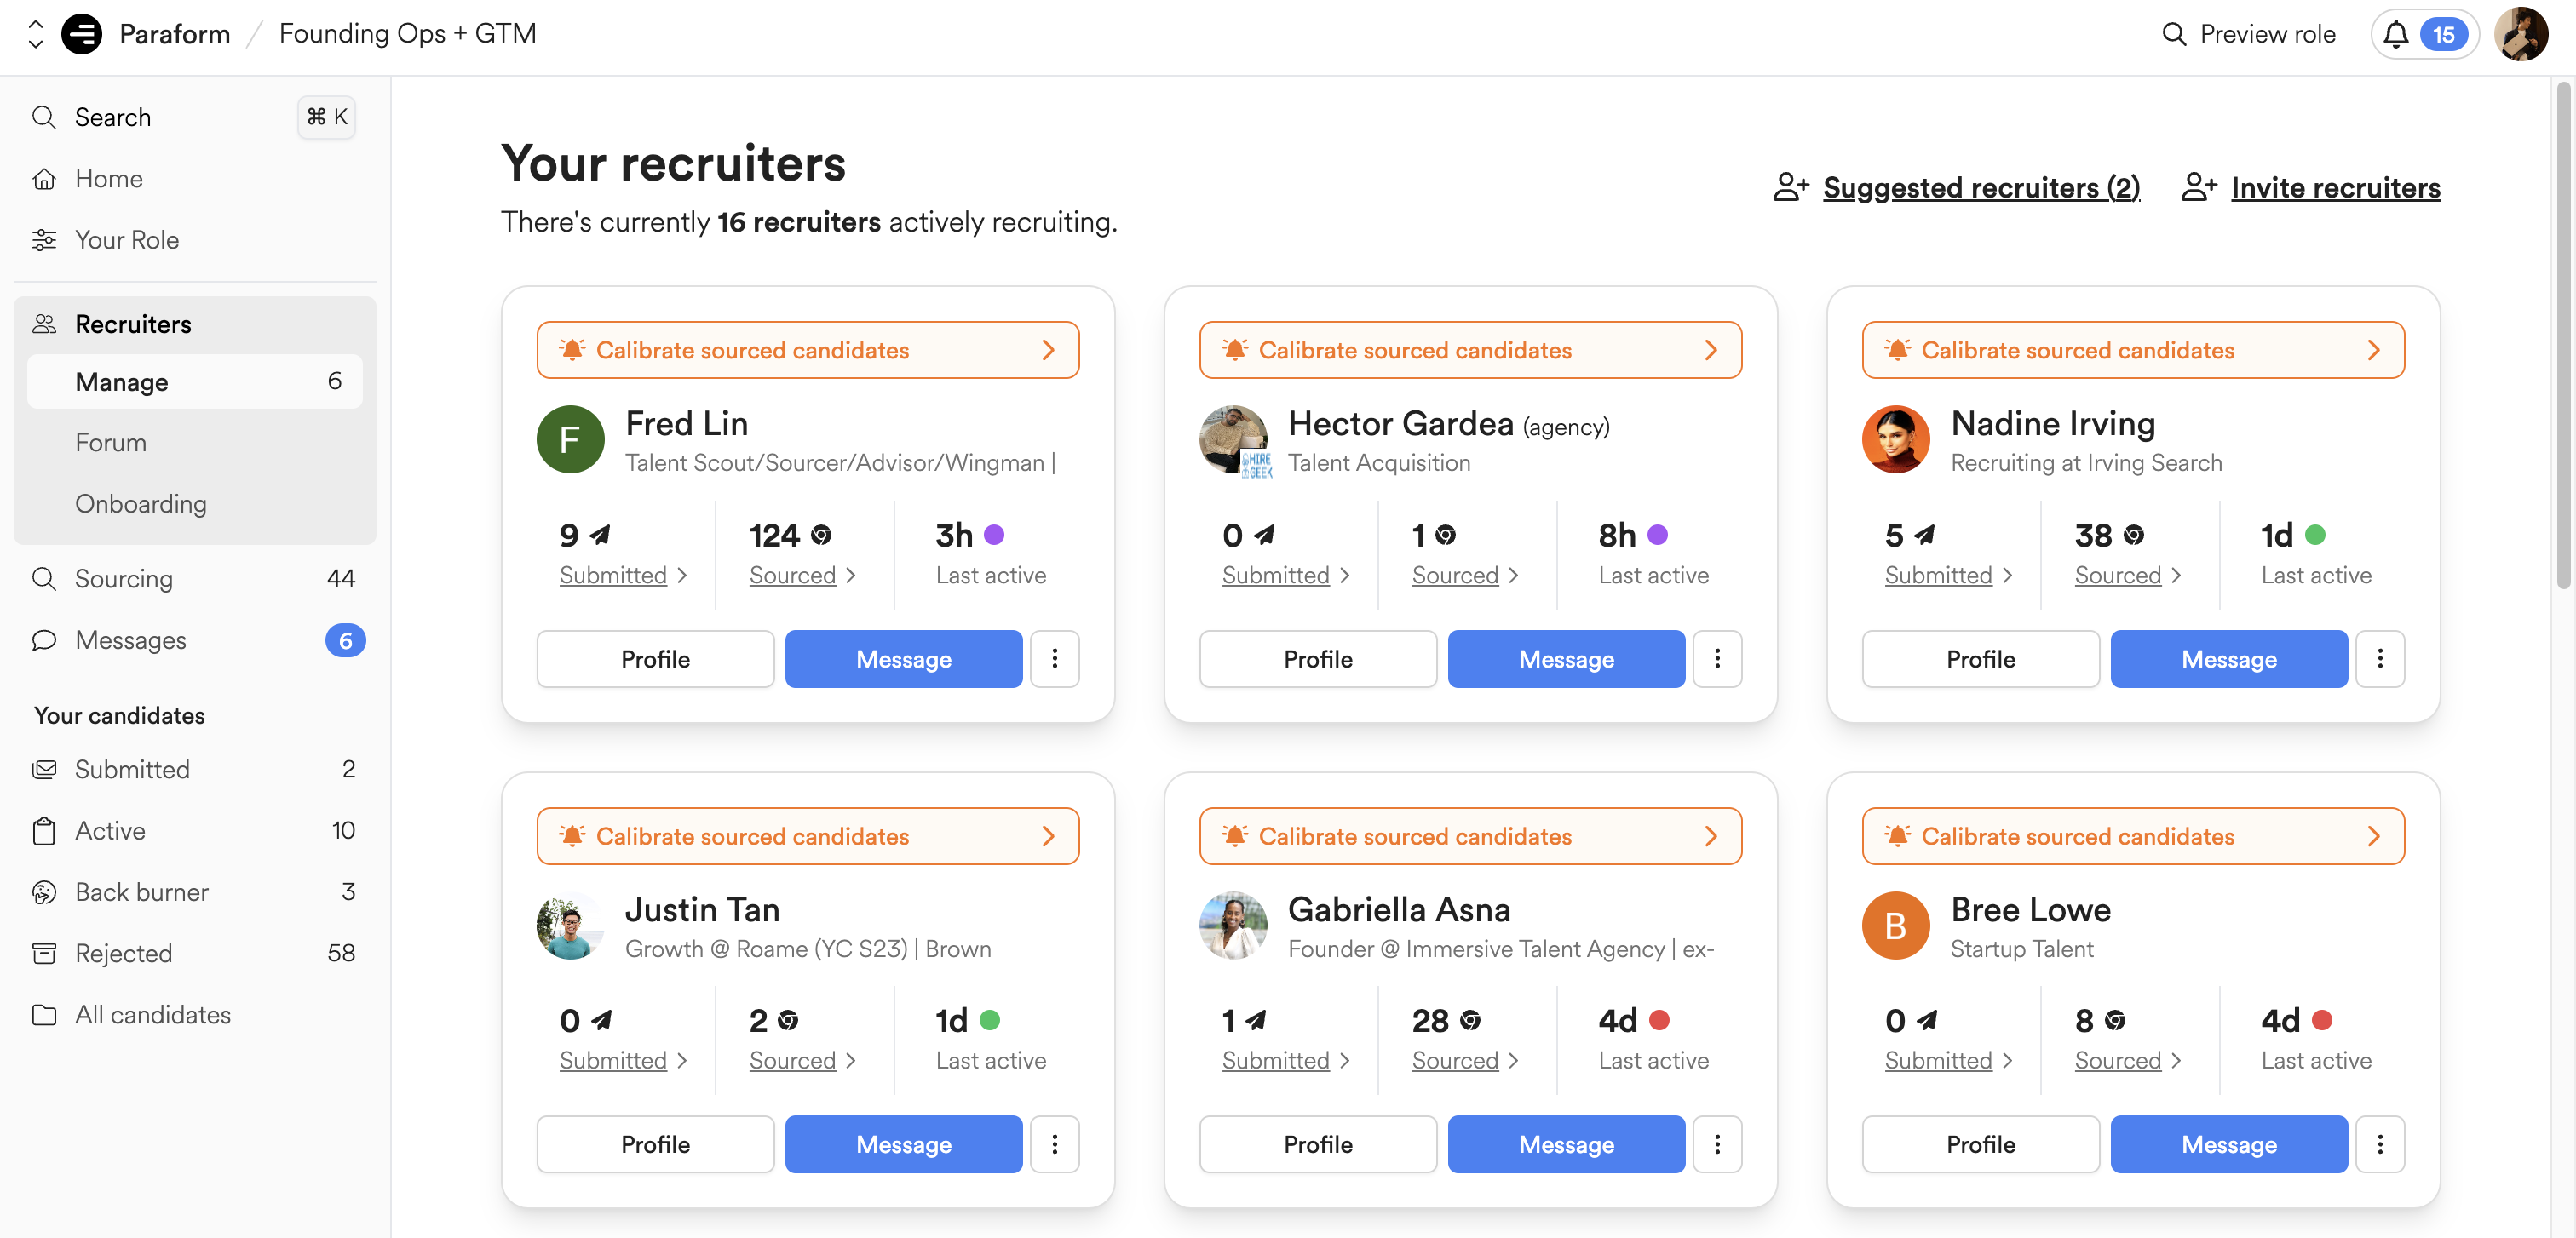Open the Onboarding section

[x=141, y=503]
